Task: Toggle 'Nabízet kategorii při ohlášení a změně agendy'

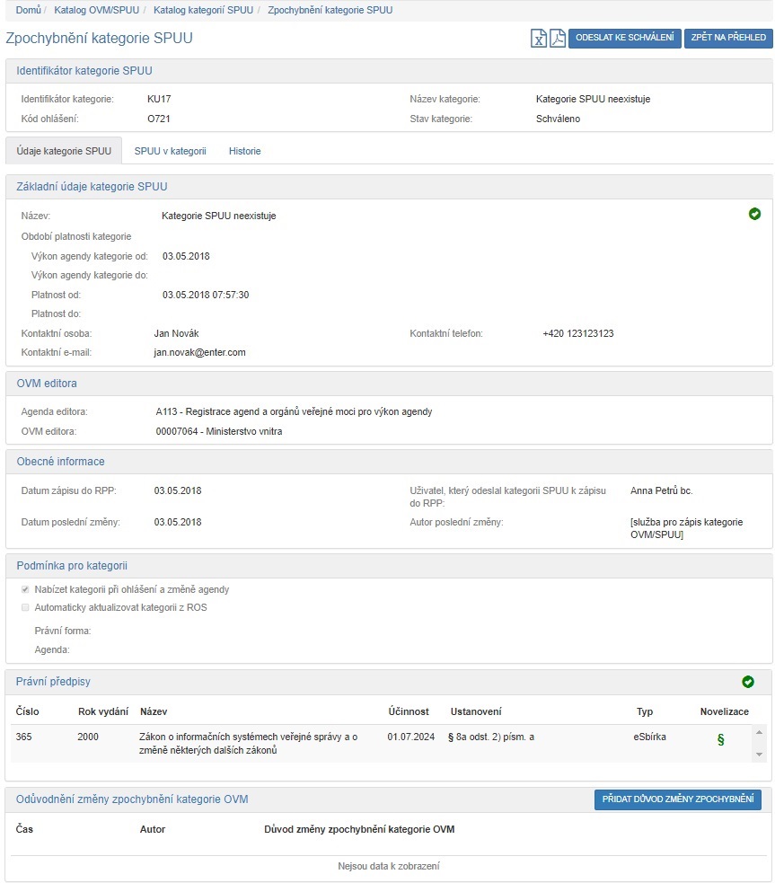Action: click(x=25, y=590)
